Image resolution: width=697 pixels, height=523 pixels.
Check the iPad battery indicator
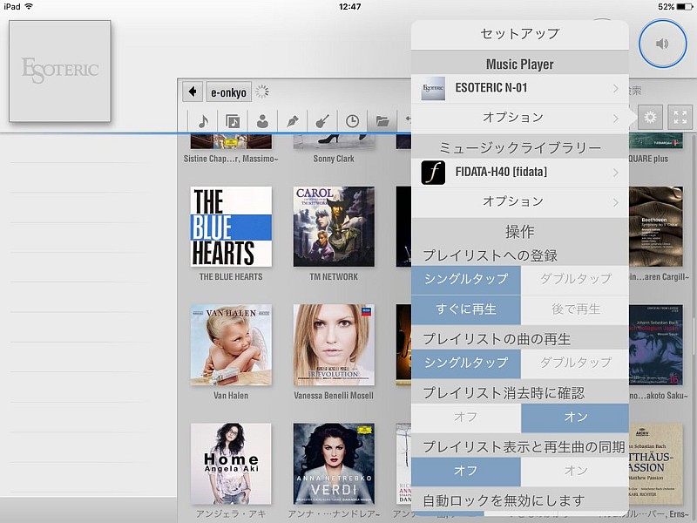click(x=683, y=7)
